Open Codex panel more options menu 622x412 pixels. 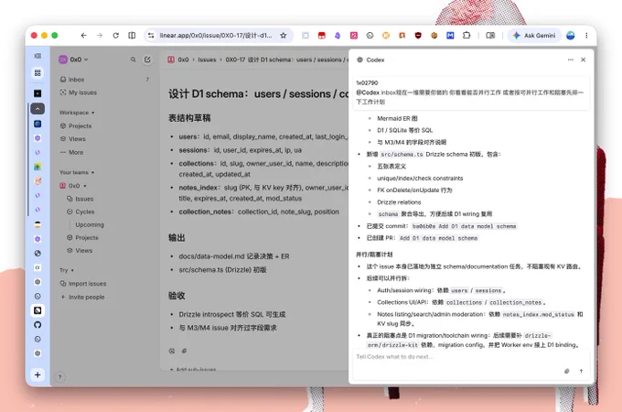[571, 60]
